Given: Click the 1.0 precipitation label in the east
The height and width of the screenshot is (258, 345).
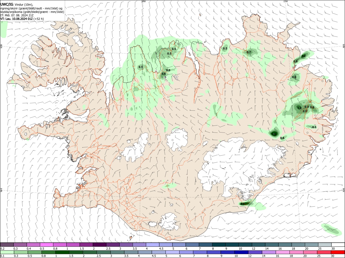Looking at the screenshot, I should pos(299,108).
